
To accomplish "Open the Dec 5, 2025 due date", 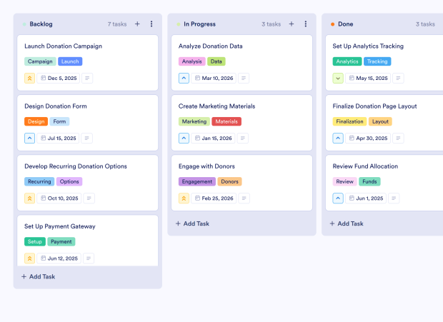I will [58, 78].
